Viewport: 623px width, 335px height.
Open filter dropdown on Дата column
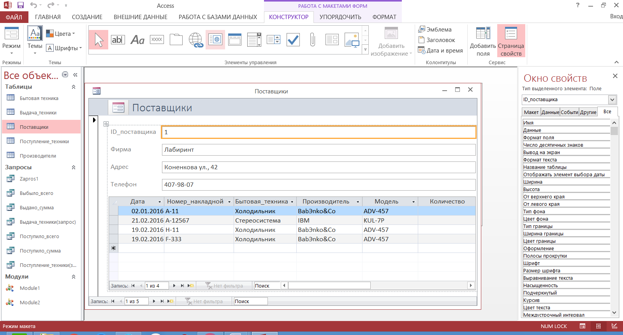click(160, 202)
